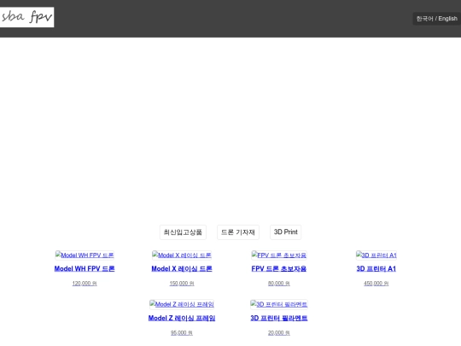Click the 150,000 원 price
The width and height of the screenshot is (461, 346).
point(182,284)
